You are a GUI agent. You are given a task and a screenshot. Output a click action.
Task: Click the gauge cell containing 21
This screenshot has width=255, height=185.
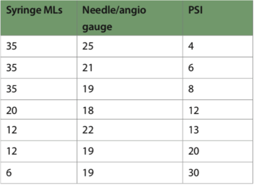pyautogui.click(x=130, y=68)
